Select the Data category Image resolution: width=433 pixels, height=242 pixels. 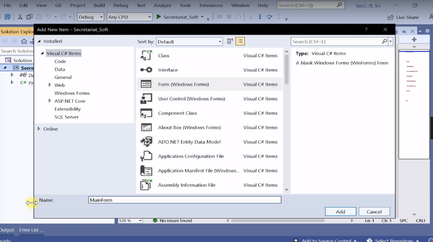(x=59, y=69)
